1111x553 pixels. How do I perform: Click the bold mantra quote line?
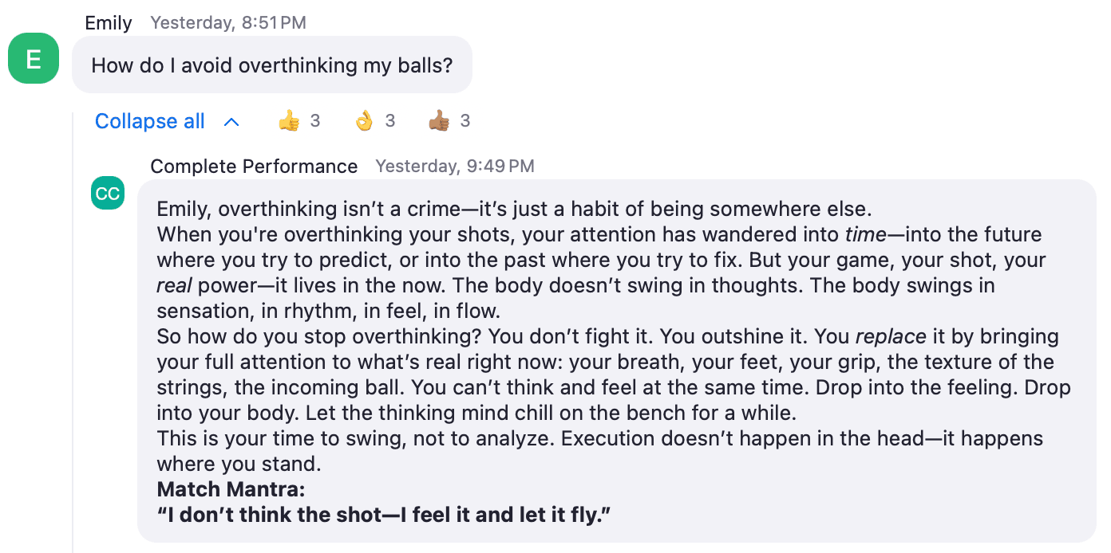click(x=384, y=515)
